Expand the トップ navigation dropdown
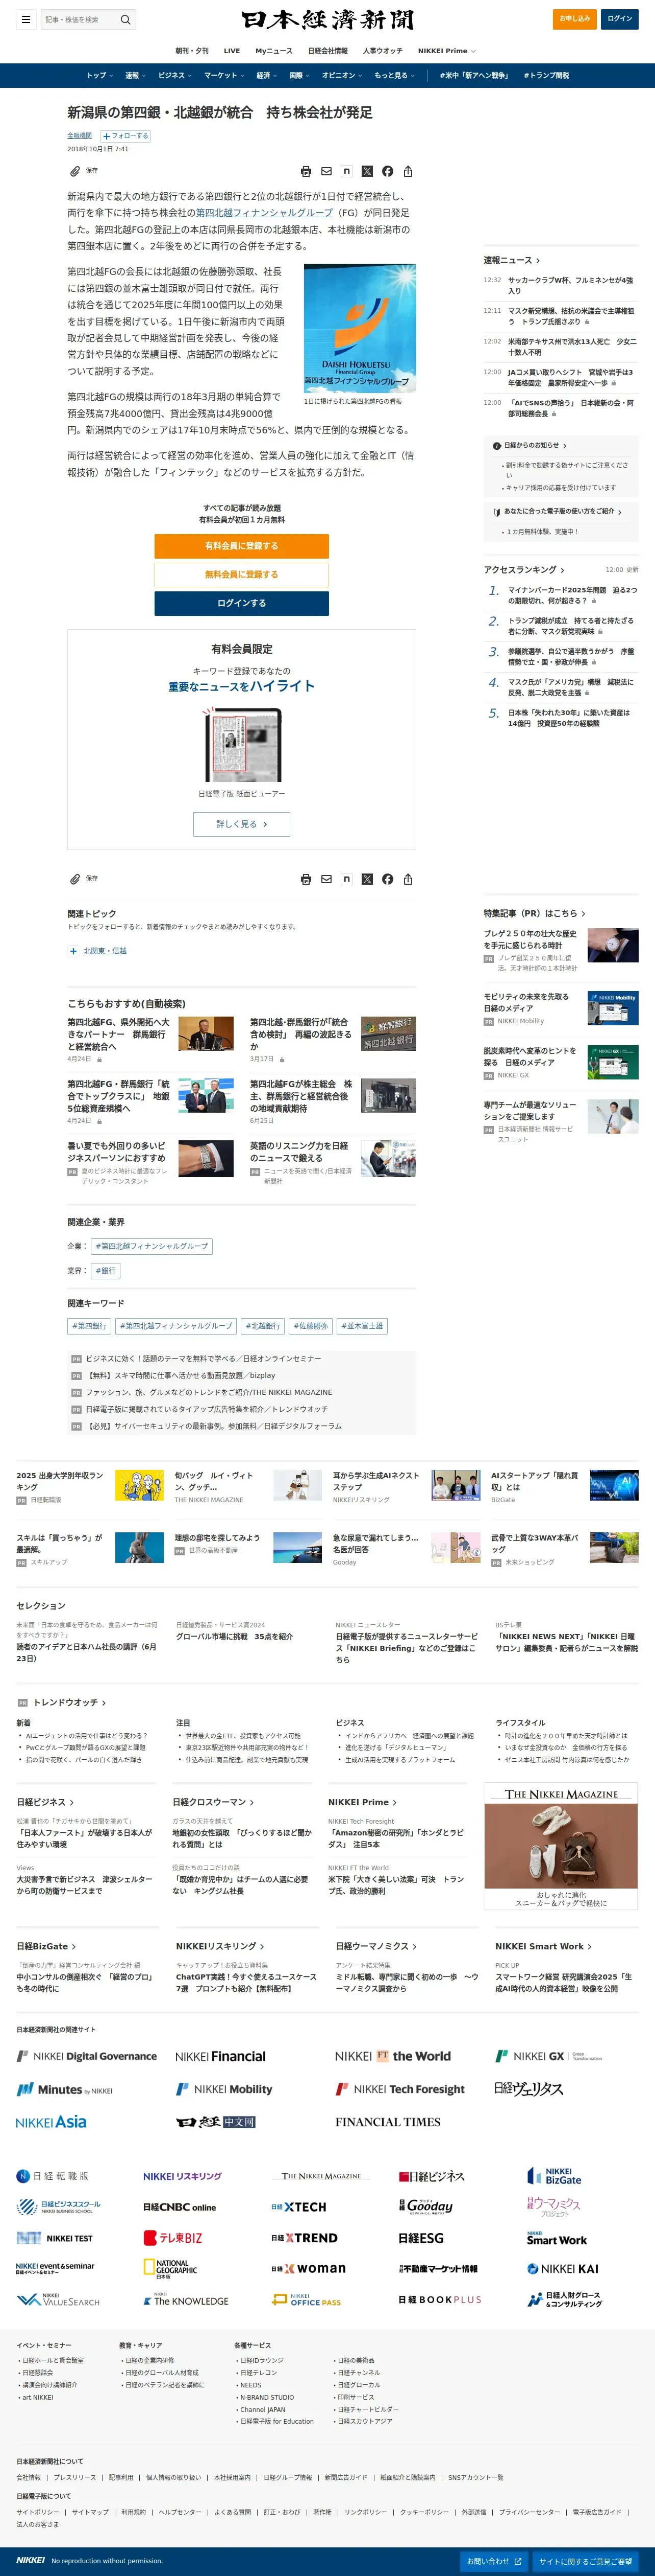Image resolution: width=655 pixels, height=2576 pixels. point(99,75)
